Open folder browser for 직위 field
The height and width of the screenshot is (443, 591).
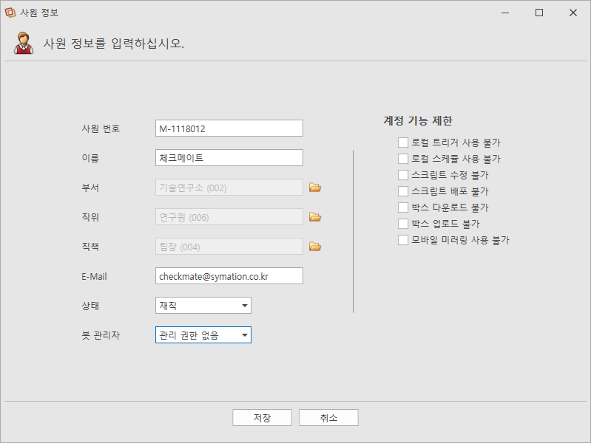point(315,217)
